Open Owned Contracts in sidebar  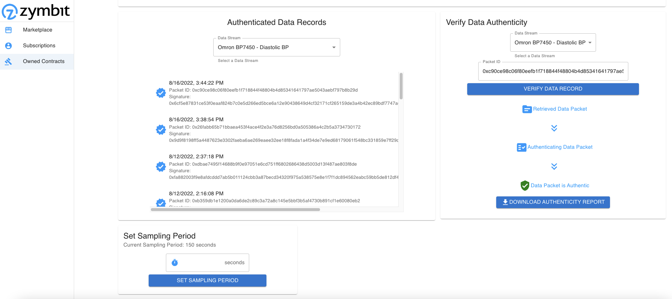37,62
